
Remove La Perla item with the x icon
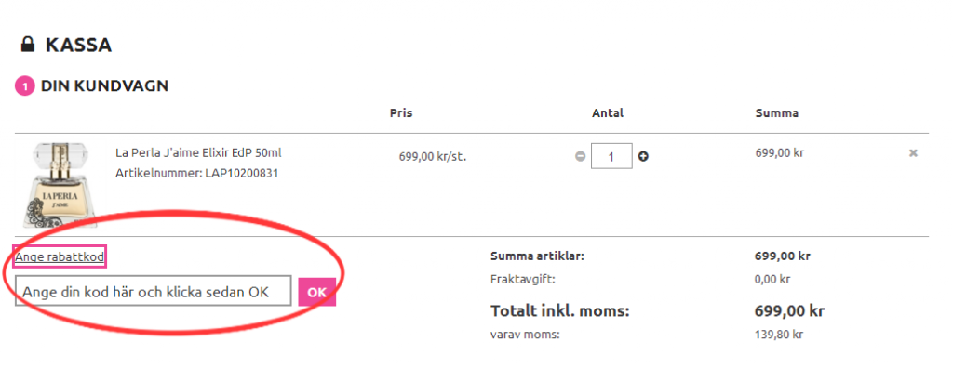913,153
